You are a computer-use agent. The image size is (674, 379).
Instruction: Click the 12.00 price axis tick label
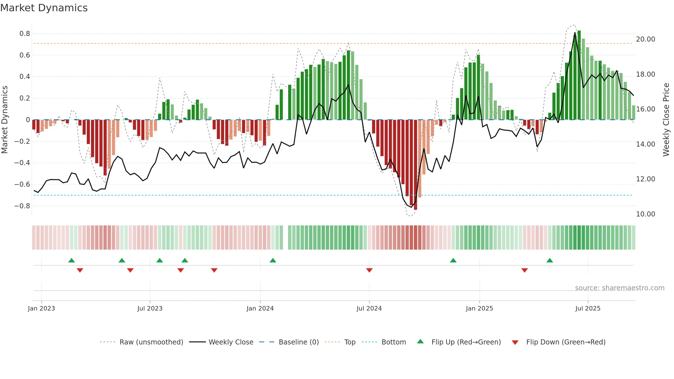646,179
